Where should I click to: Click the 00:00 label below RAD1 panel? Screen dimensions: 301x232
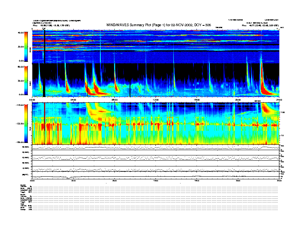pos(33,100)
